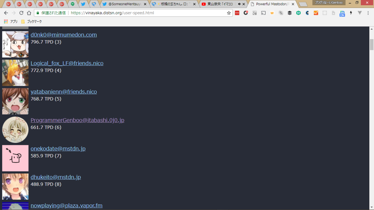The width and height of the screenshot is (374, 210).
Task: Open the Apps shortcut in the bookmarks bar
Action: [11, 22]
